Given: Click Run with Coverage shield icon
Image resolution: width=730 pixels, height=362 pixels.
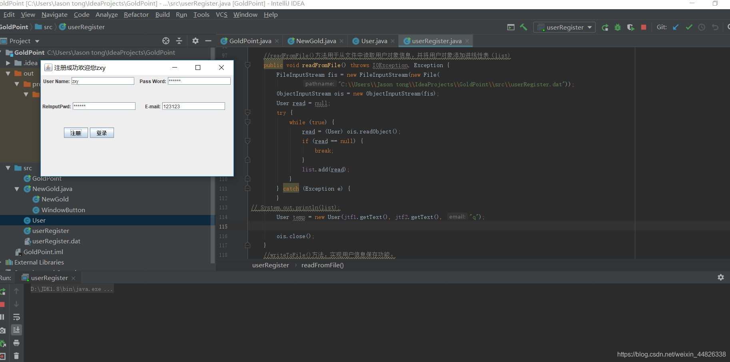Looking at the screenshot, I should tap(630, 27).
